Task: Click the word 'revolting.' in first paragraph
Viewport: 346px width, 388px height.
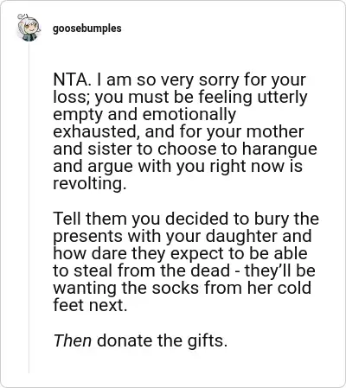Action: pyautogui.click(x=90, y=183)
